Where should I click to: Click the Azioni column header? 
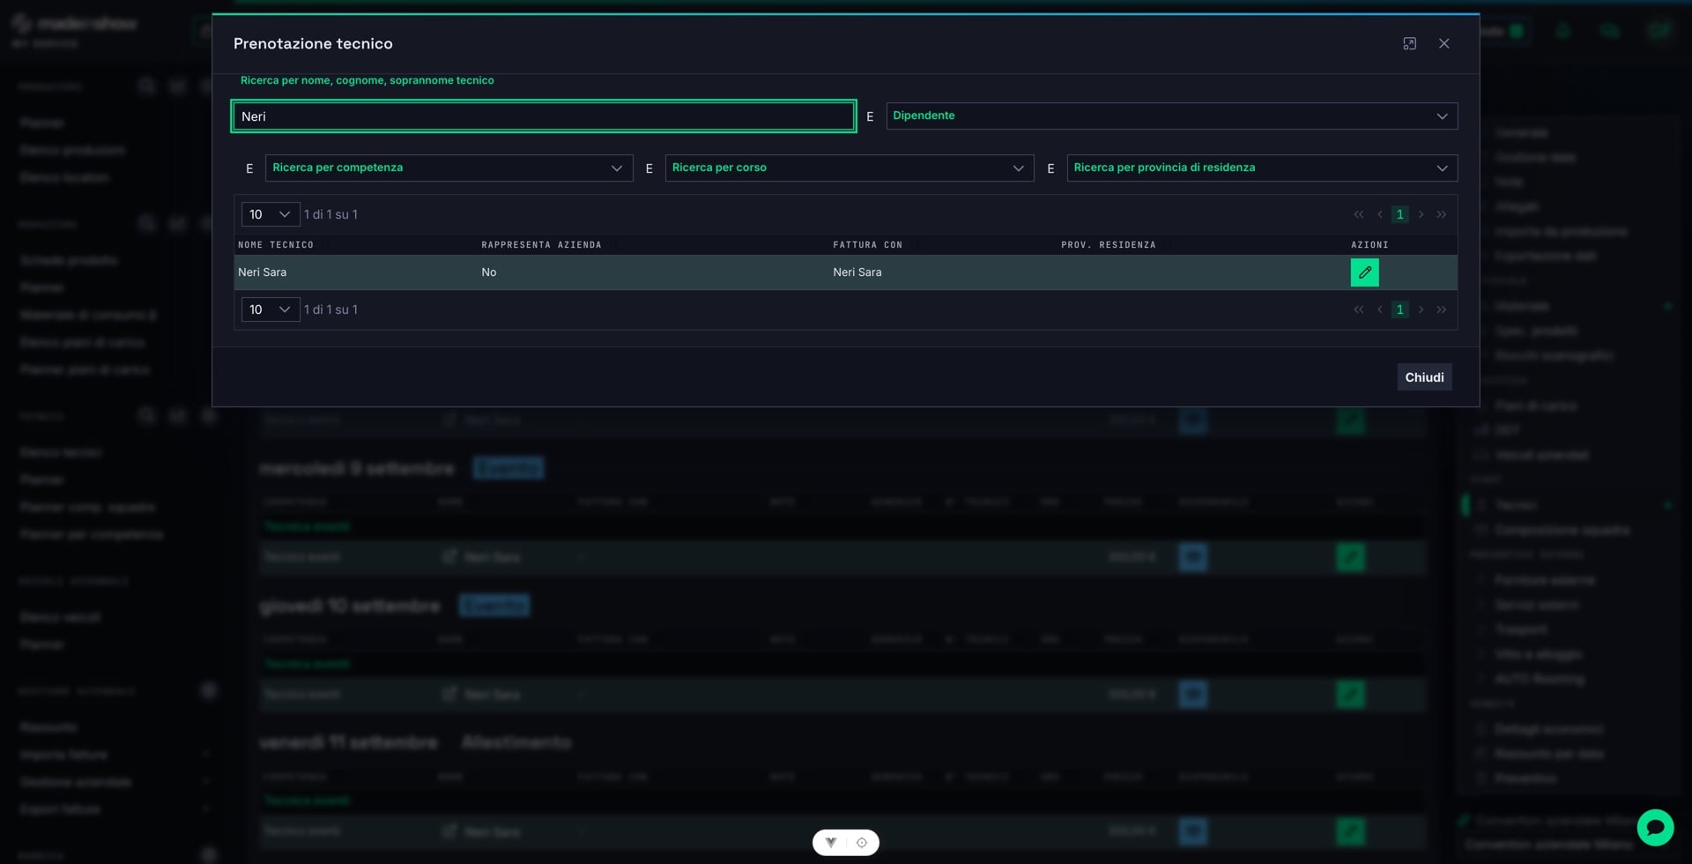[1369, 245]
